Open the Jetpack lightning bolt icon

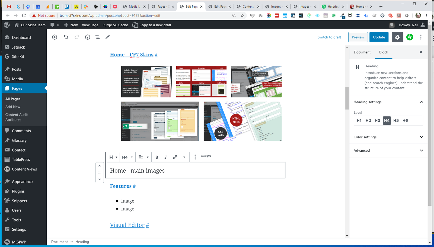click(x=410, y=37)
